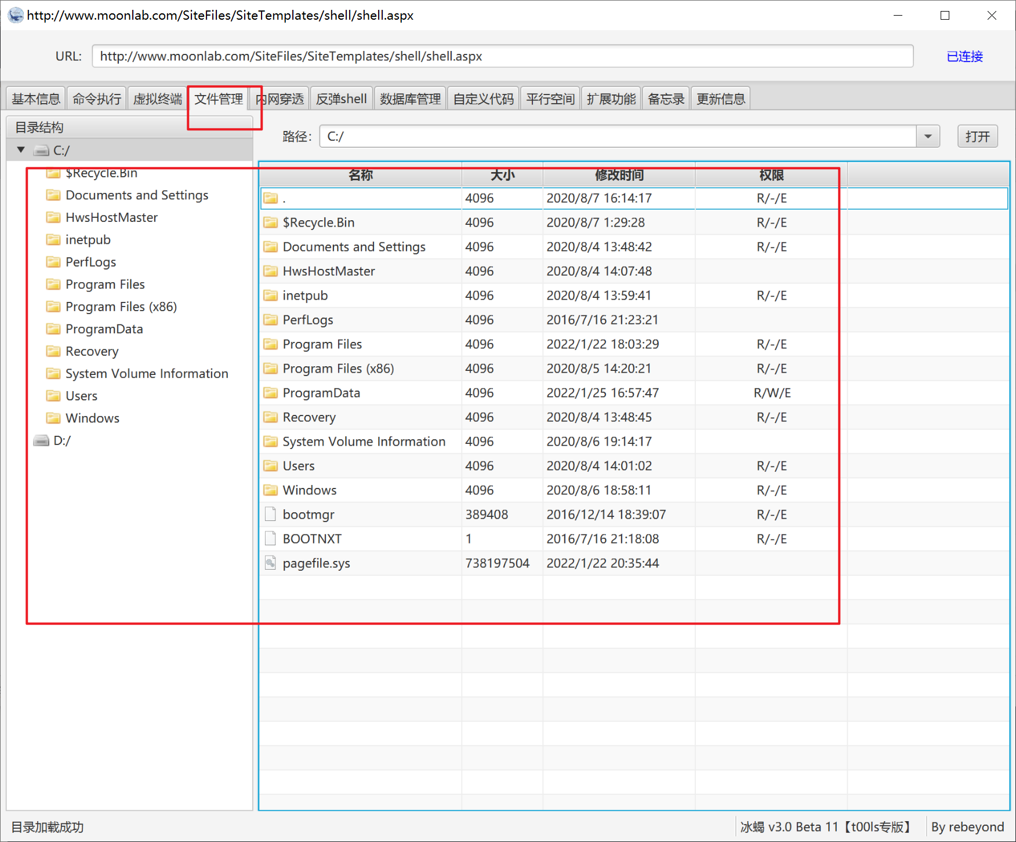
Task: Click the $Recycle.Bin folder icon in file list
Action: tap(270, 222)
